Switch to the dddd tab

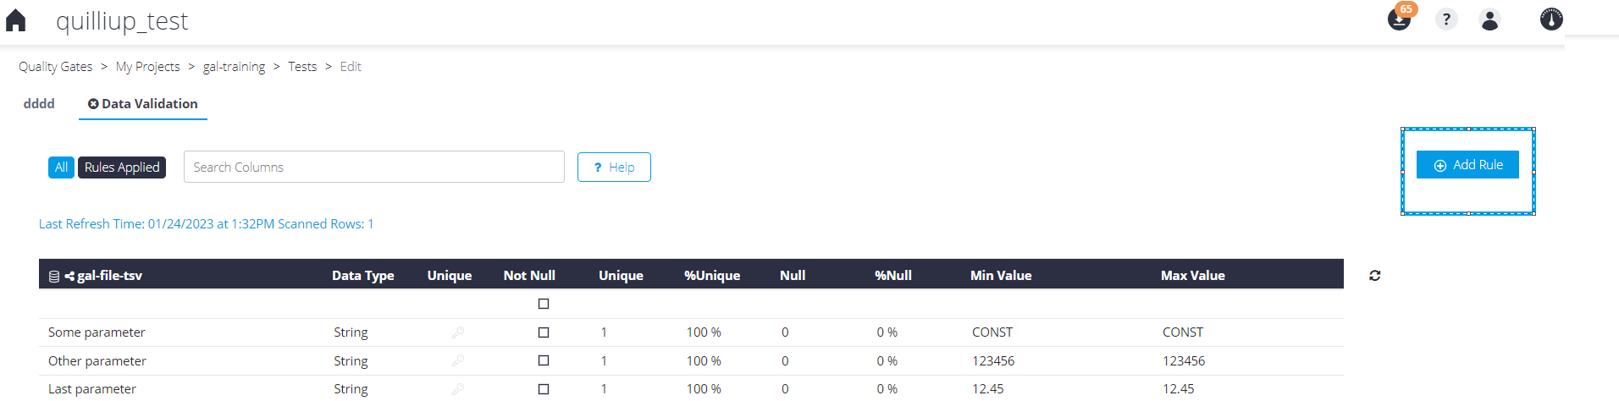[x=39, y=103]
